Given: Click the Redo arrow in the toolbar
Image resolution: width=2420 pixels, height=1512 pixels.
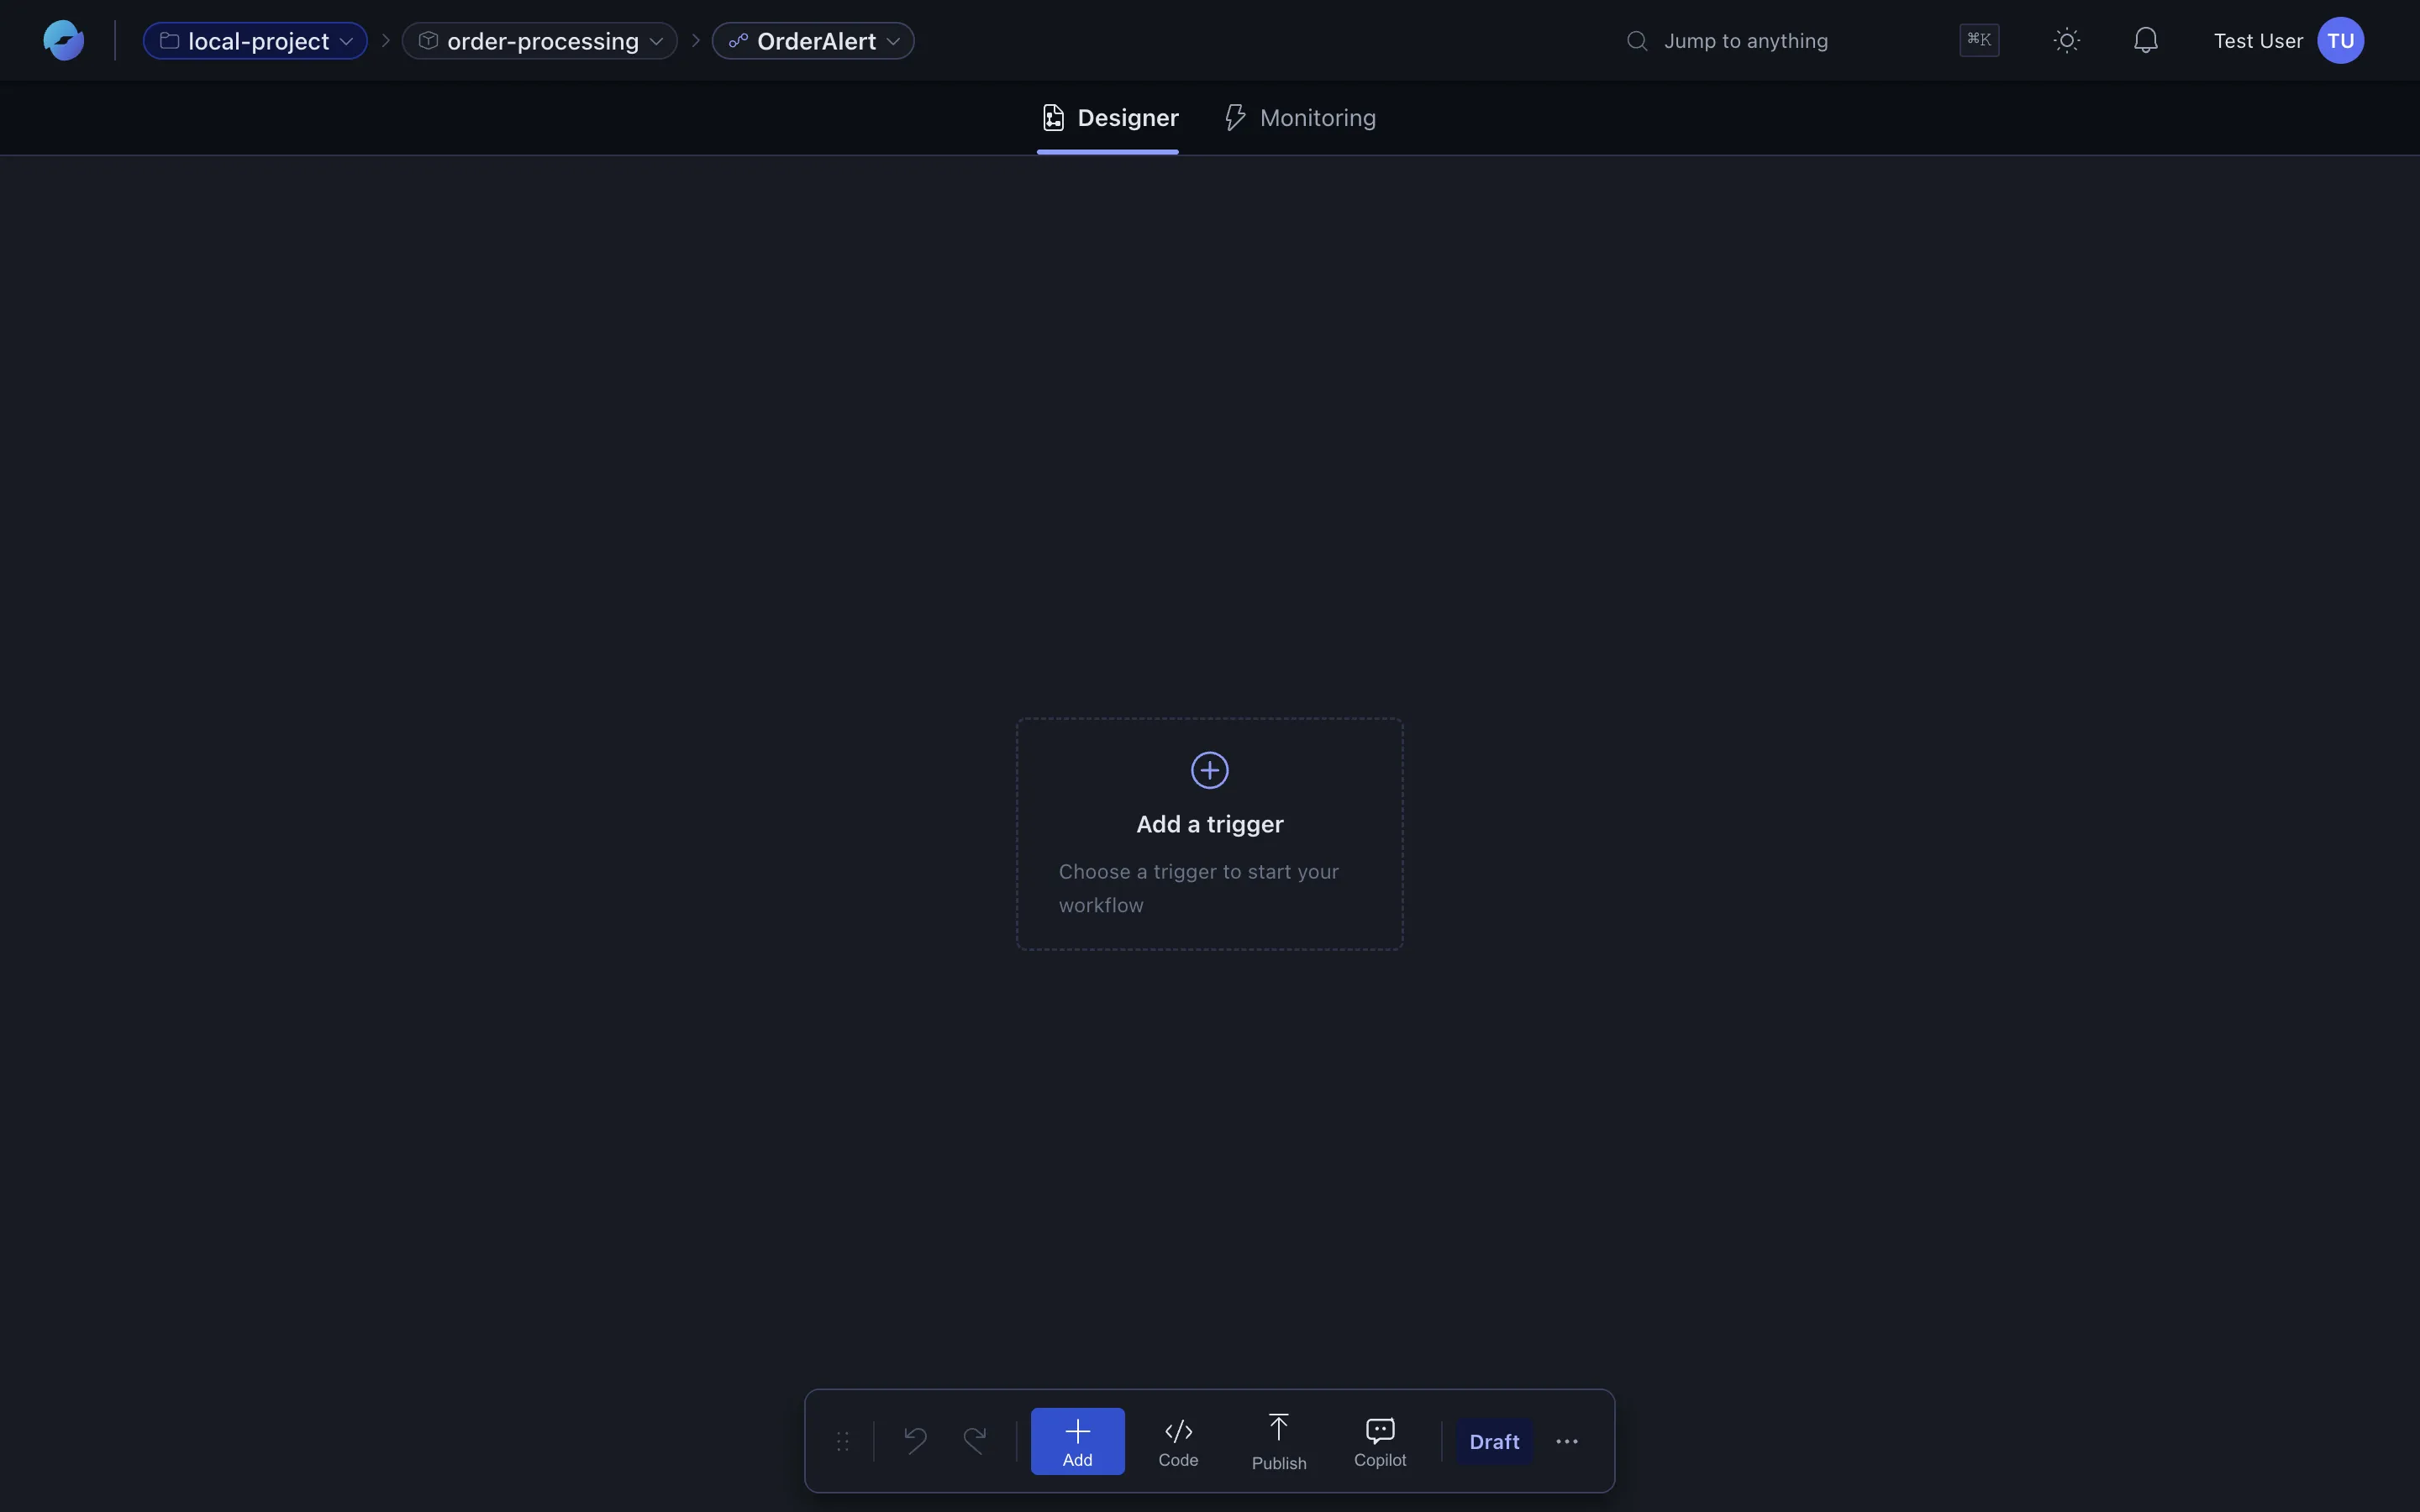Looking at the screenshot, I should (x=975, y=1441).
